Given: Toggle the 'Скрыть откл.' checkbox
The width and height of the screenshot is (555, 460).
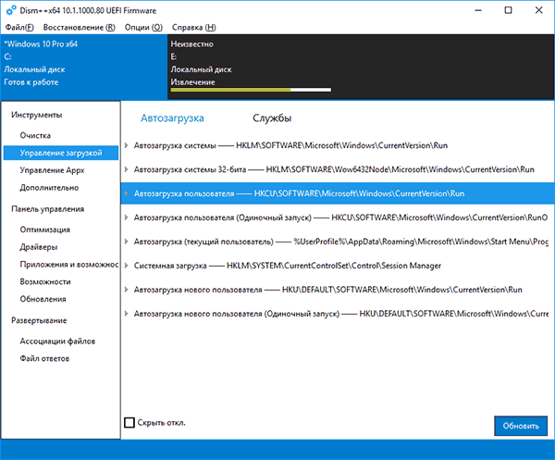Looking at the screenshot, I should coord(129,422).
